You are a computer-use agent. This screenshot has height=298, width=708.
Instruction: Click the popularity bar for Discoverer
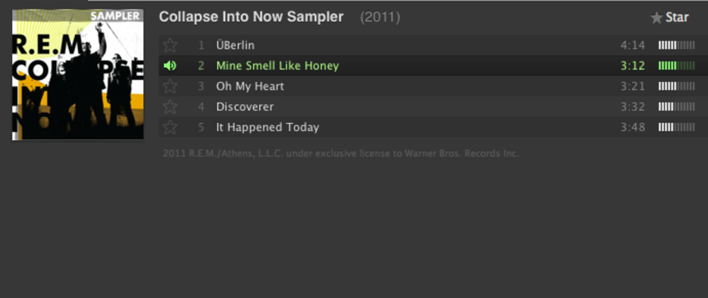(676, 107)
